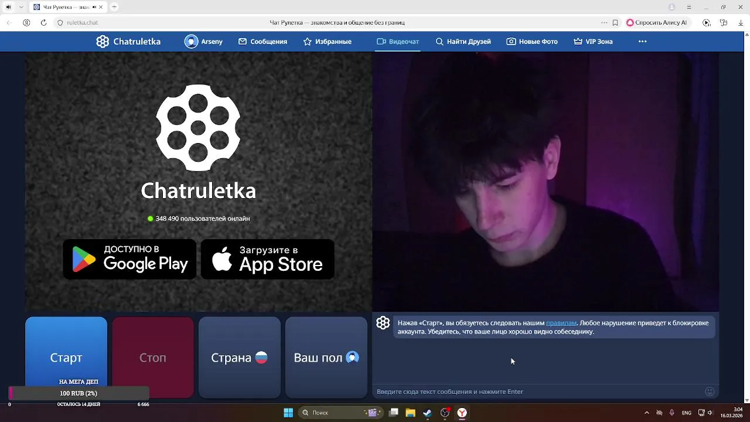Screen dimensions: 750x422
Task: Click the App Store download badge
Action: (x=268, y=259)
